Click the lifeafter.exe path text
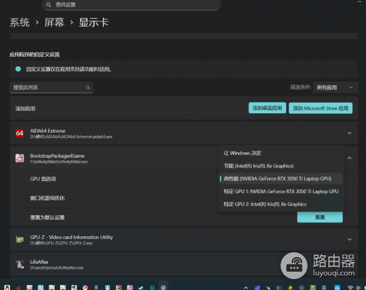The image size is (366, 290). point(57,268)
